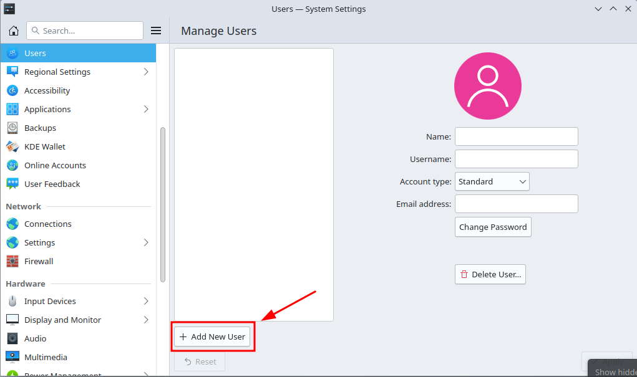The image size is (637, 377).
Task: Open Connections under Network
Action: tap(48, 224)
